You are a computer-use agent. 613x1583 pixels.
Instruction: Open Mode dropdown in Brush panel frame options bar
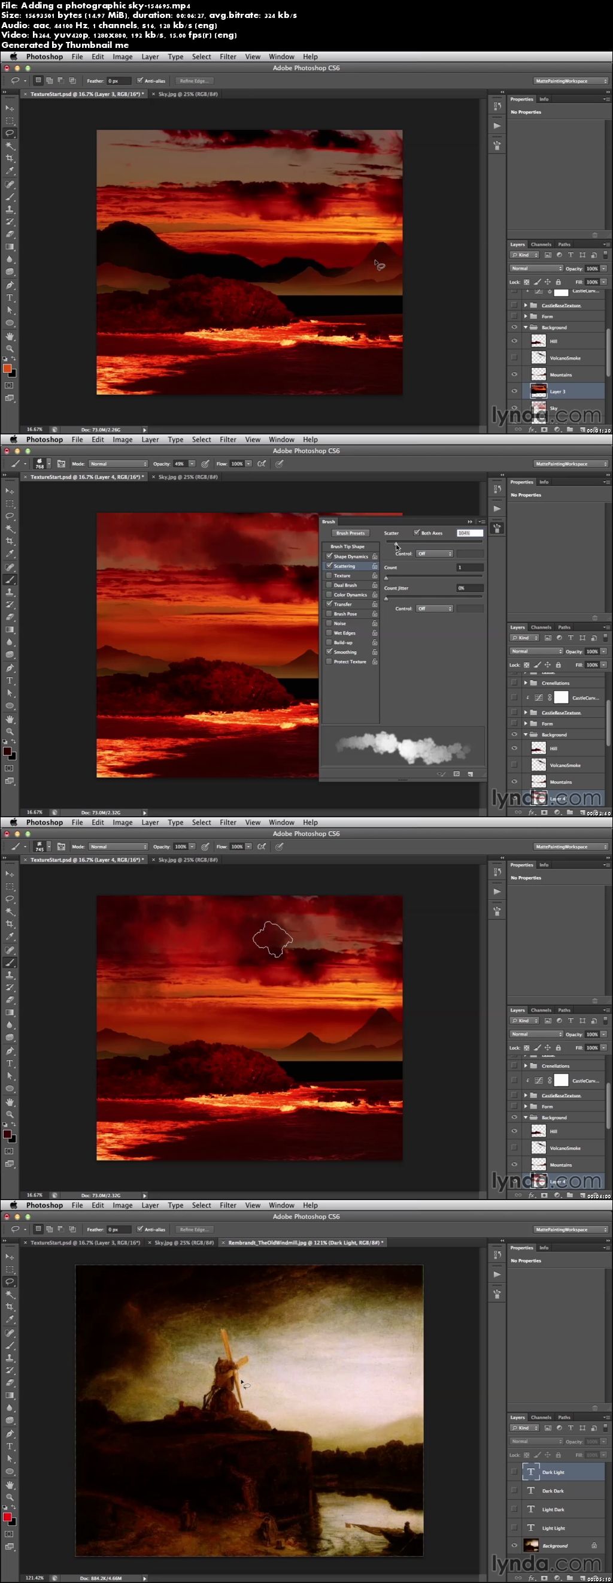pos(118,464)
